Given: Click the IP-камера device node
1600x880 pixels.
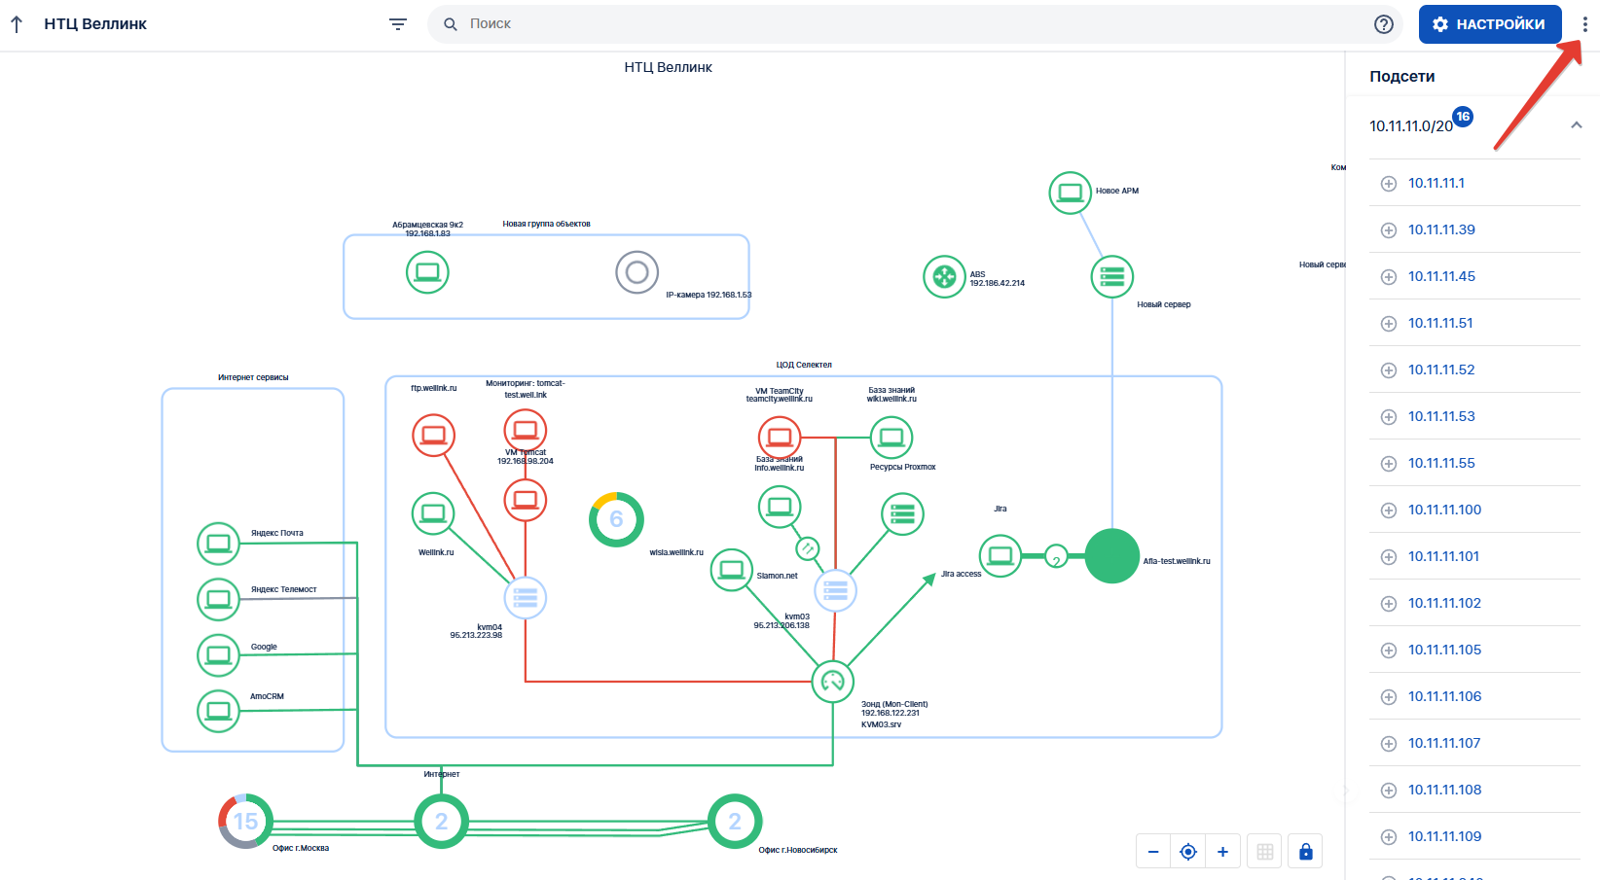Looking at the screenshot, I should [636, 272].
